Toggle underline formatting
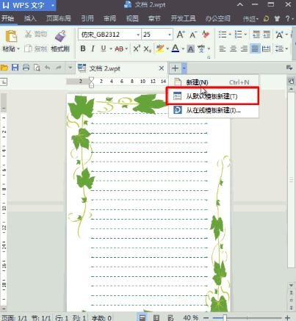This screenshot has width=296, height=321. coord(104,48)
